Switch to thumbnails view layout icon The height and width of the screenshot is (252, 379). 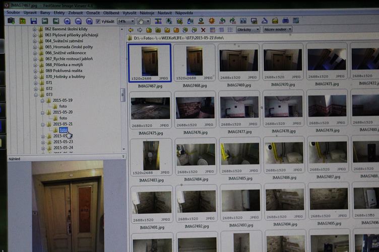click(x=213, y=30)
